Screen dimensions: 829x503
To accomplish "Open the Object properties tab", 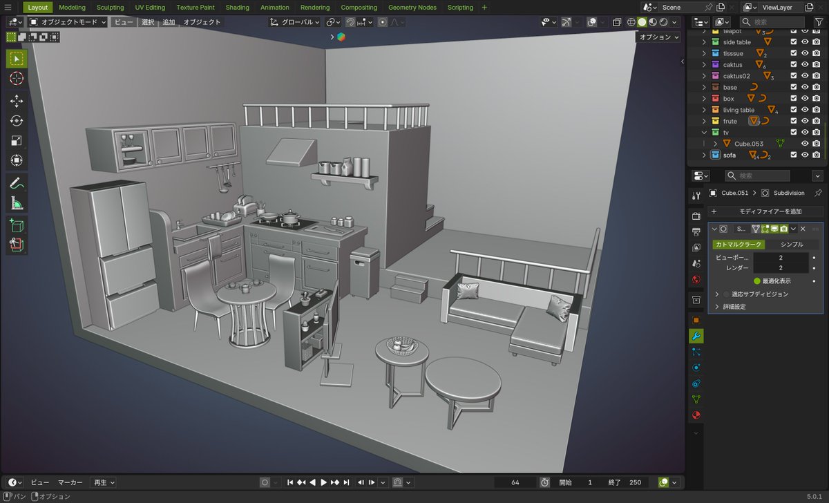I will pyautogui.click(x=696, y=320).
